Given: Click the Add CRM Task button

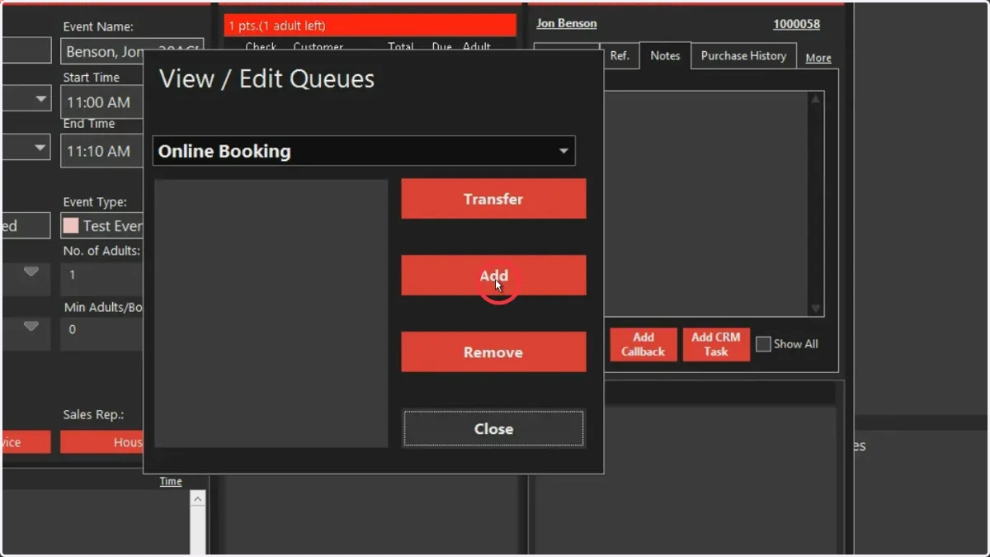Looking at the screenshot, I should 716,344.
